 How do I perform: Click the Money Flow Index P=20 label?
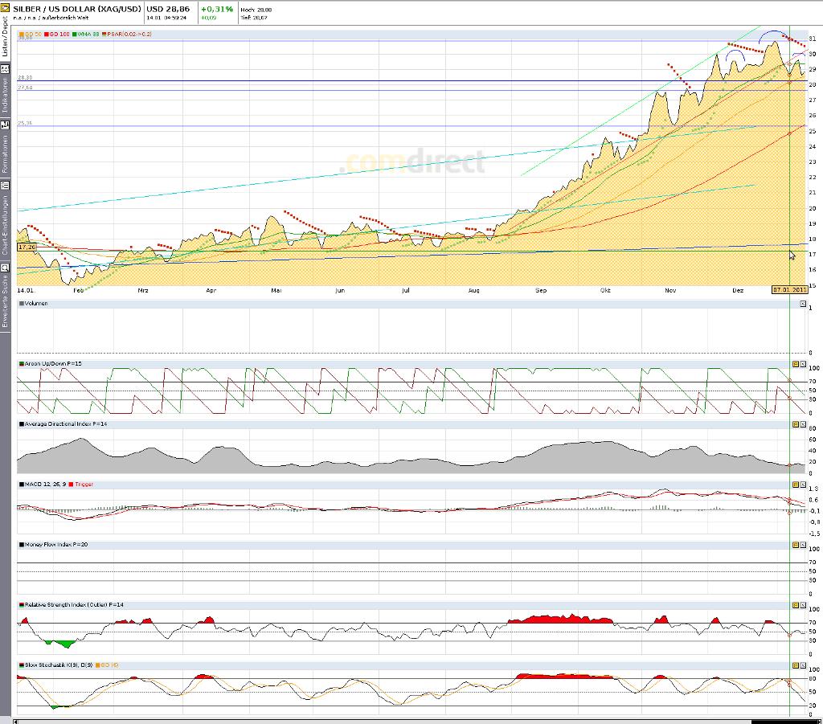[x=56, y=545]
